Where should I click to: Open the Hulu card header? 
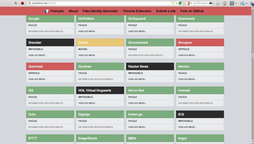[x=50, y=114]
